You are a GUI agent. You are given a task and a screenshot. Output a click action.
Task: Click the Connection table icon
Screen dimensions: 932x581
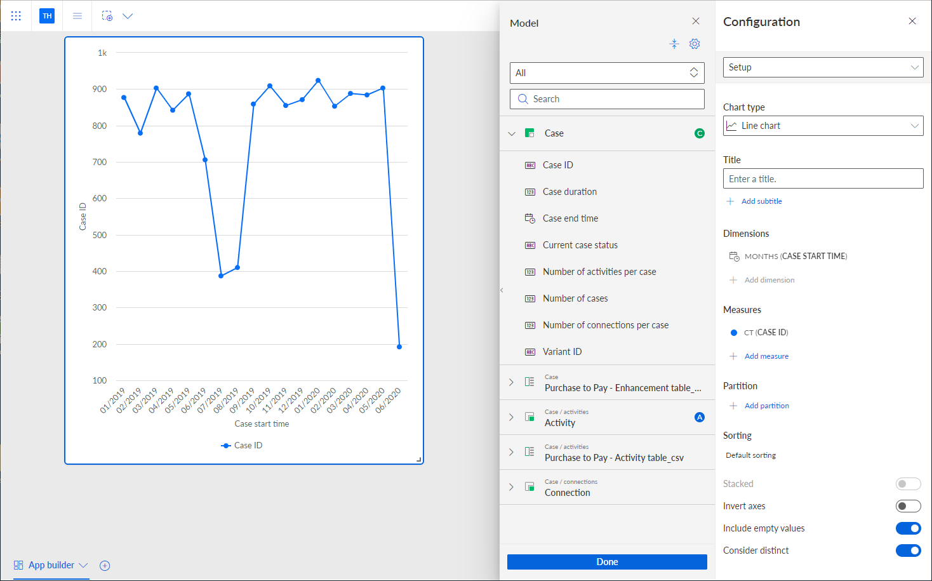click(x=529, y=487)
